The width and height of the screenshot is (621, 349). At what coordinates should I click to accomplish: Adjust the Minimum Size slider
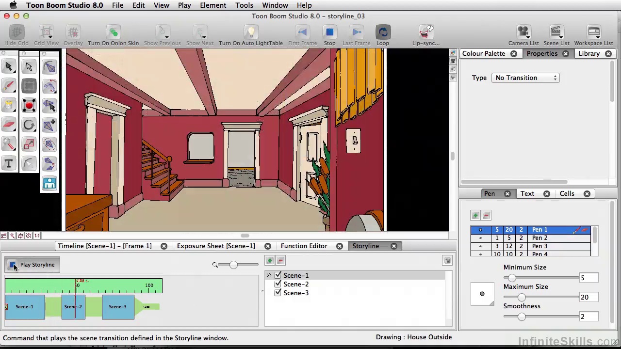pyautogui.click(x=512, y=278)
